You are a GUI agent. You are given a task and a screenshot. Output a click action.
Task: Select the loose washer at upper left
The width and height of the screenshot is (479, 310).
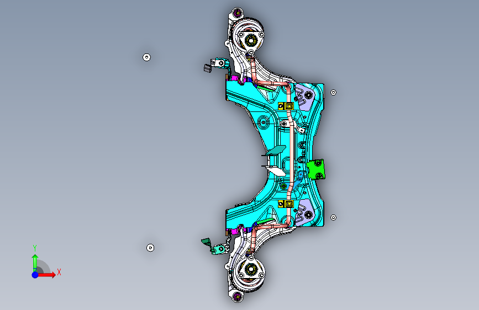[146, 57]
